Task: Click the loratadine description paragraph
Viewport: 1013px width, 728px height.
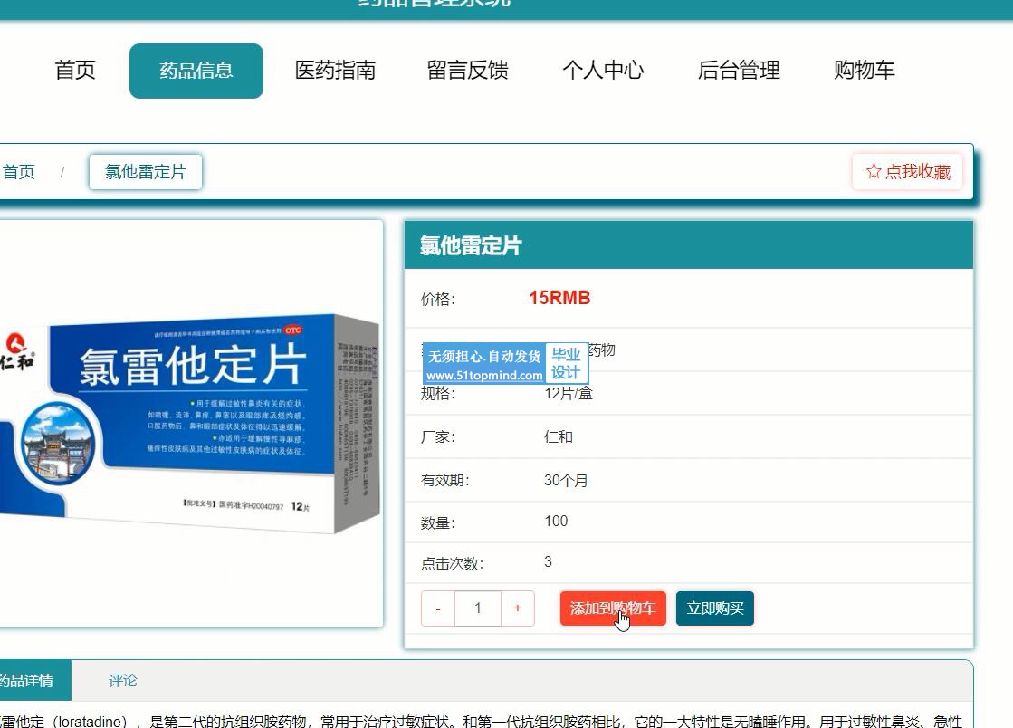Action: pyautogui.click(x=482, y=721)
